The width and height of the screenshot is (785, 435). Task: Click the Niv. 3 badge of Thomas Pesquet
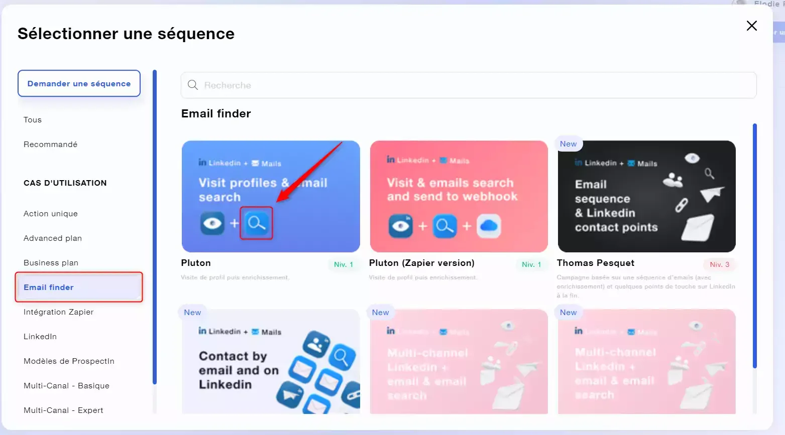720,264
